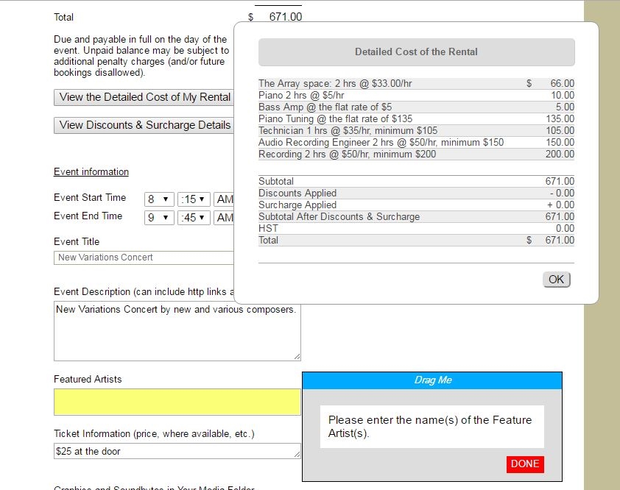Open the Event End Time minutes dropdown

[194, 218]
